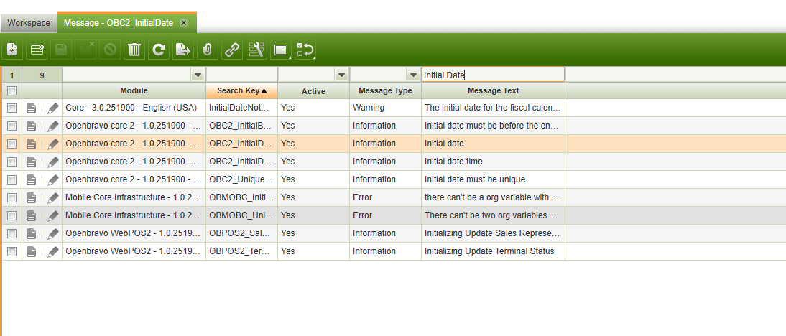Click pencil icon for OBMOBC_Uni row
786x336 pixels.
pyautogui.click(x=52, y=216)
